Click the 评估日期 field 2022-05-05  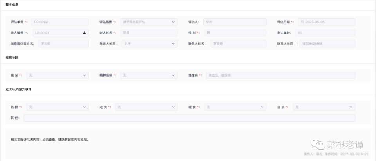tap(327, 22)
